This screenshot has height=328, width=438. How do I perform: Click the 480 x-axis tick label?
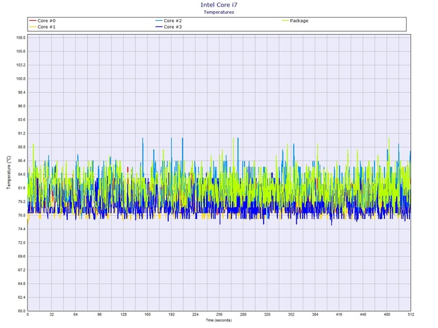coord(387,314)
